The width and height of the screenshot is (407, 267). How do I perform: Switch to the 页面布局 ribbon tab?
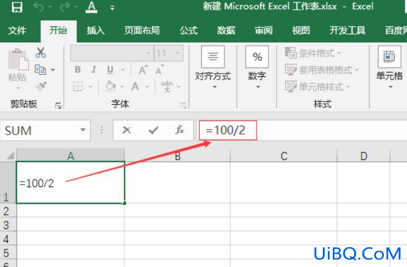pyautogui.click(x=142, y=31)
